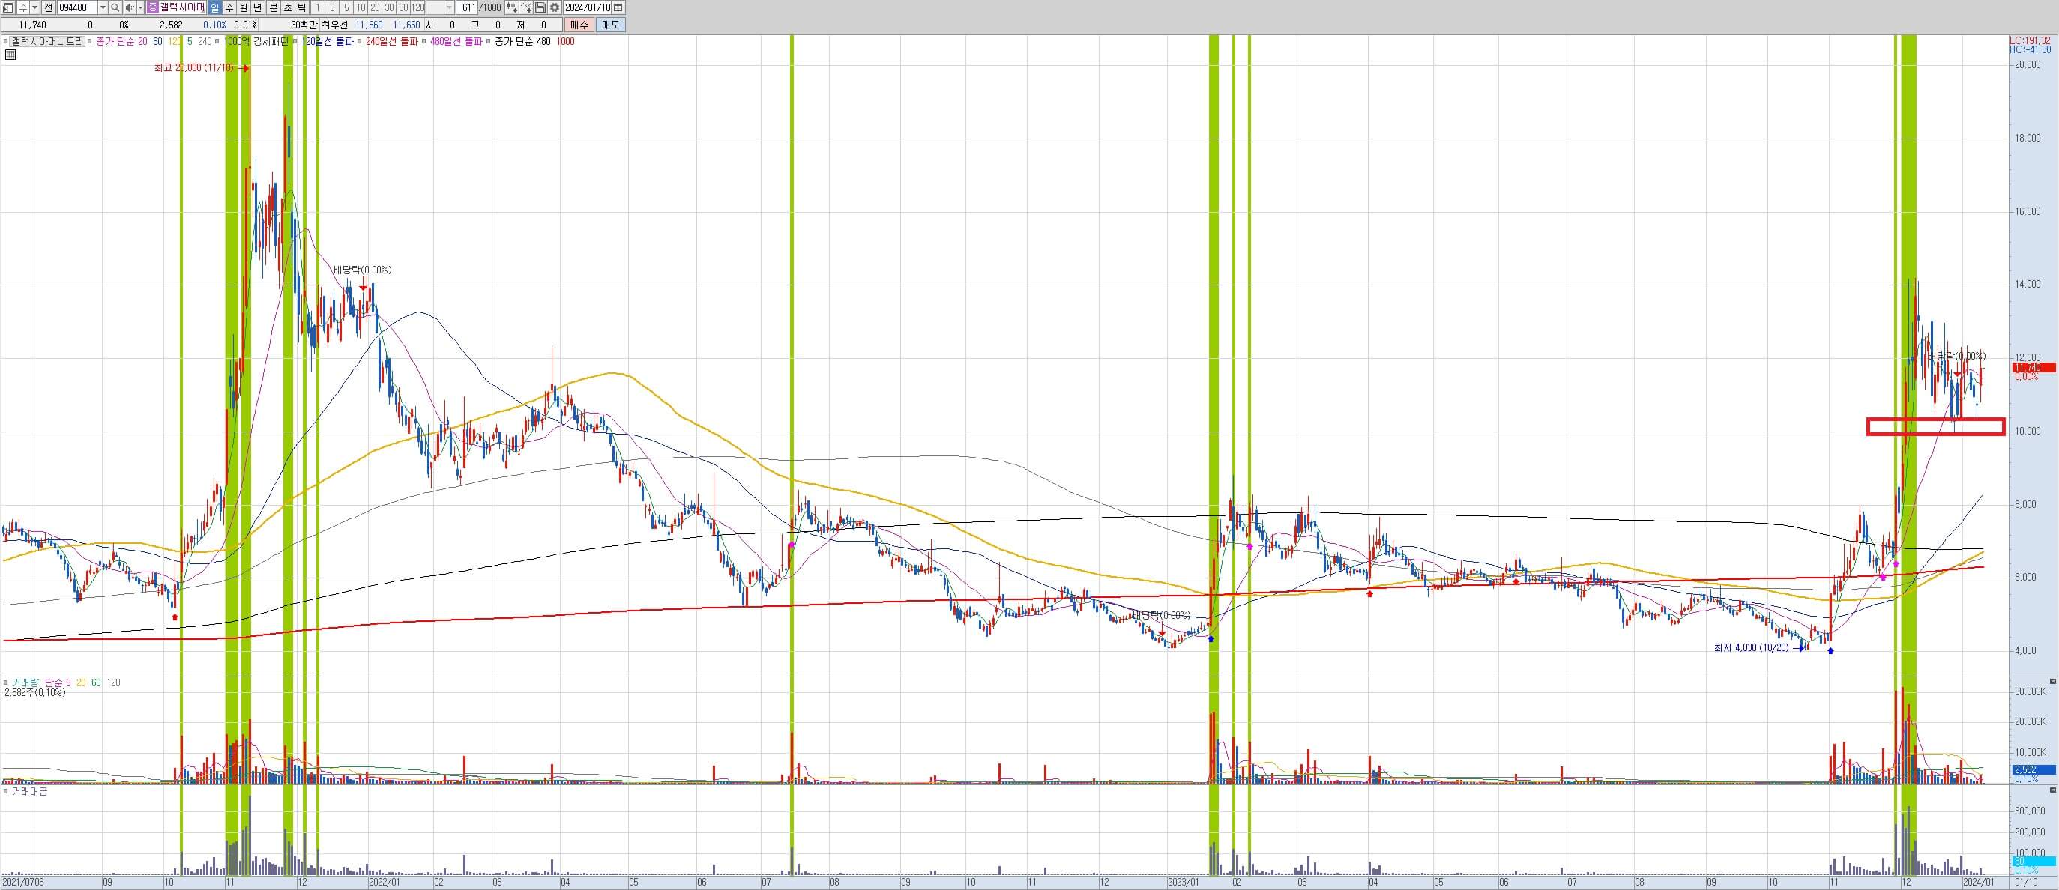Click the 거래대금 panel label
The image size is (2059, 890).
[28, 792]
